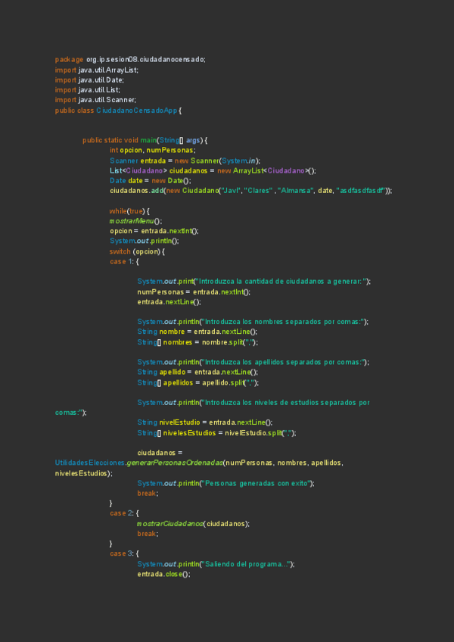Screen dimensions: 454x642
Task: Click the Date date = new Date() line
Action: coord(151,180)
